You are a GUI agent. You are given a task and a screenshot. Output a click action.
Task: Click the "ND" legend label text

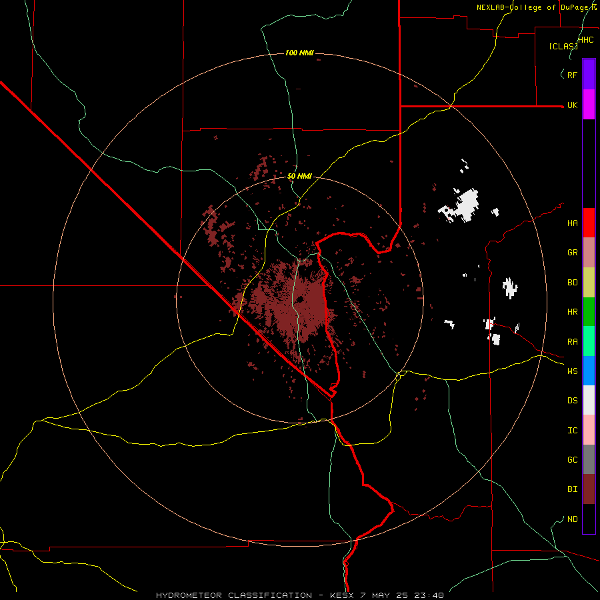[x=572, y=519]
